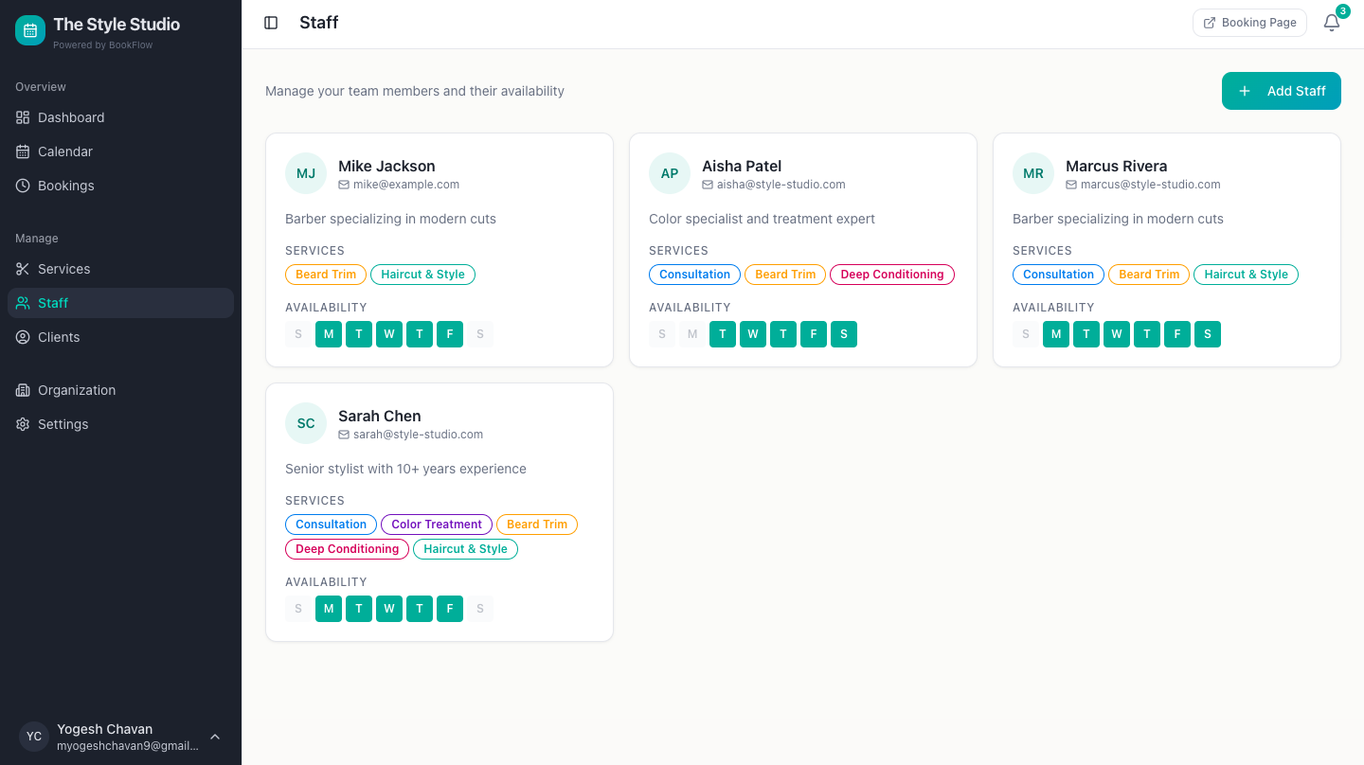
Task: Click the AP avatar on Aisha Patel's card
Action: [670, 173]
